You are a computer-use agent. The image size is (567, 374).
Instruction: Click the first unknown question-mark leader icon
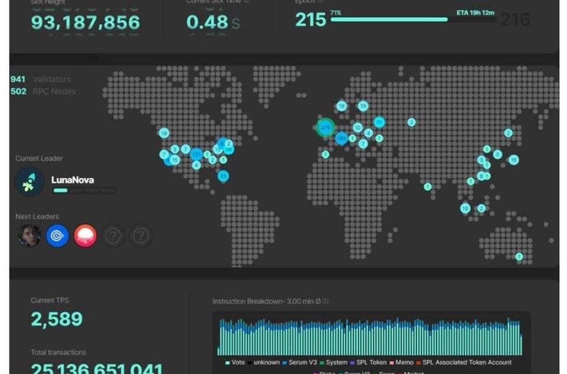[x=113, y=236]
